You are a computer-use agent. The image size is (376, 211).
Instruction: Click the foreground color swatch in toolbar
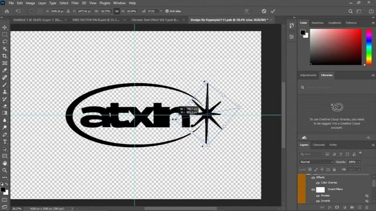click(2, 189)
